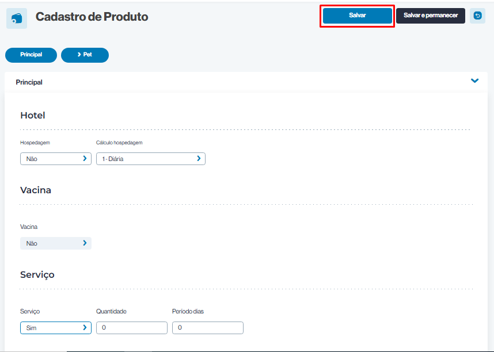
Task: Collapse the Principal section chevron
Action: point(474,81)
